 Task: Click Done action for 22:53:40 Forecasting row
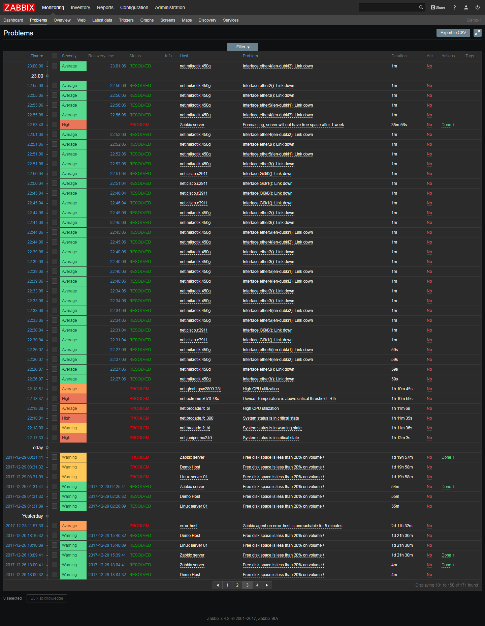(446, 125)
